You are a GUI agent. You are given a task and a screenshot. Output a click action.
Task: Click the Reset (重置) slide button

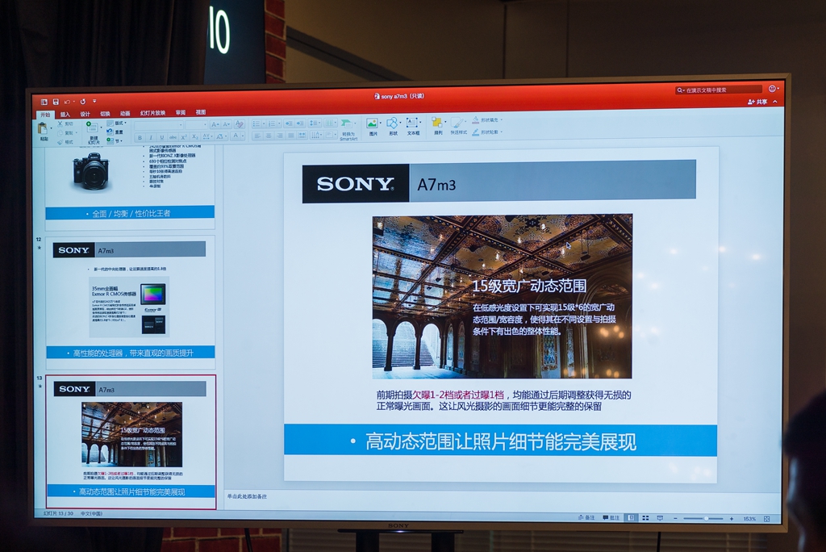(x=115, y=132)
